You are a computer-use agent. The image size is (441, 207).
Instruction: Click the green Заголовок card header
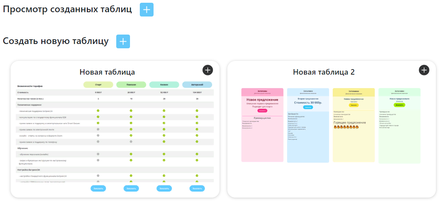399,92
